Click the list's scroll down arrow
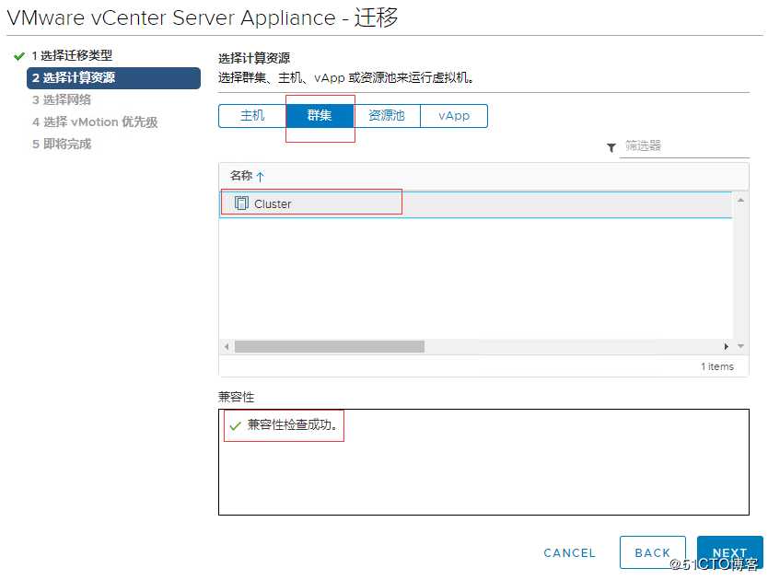This screenshot has width=768, height=580. click(x=740, y=346)
